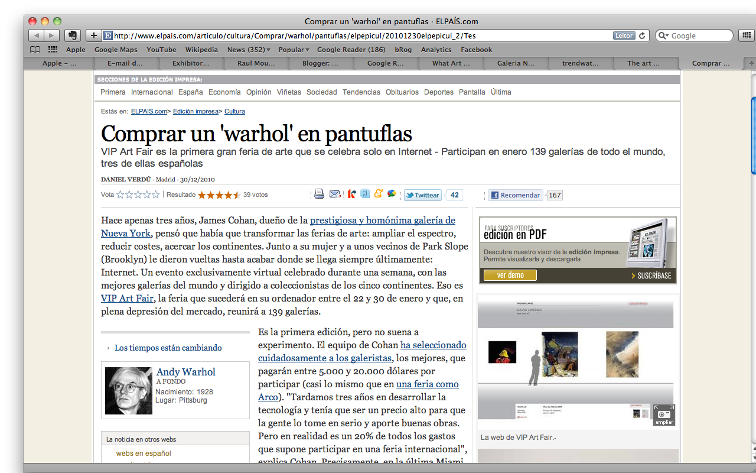Open a new tab with the plus button
The image size is (756, 473).
point(751,63)
